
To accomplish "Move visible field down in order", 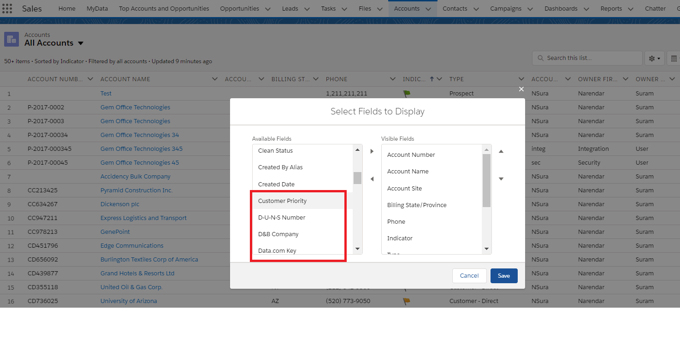I will pos(501,179).
